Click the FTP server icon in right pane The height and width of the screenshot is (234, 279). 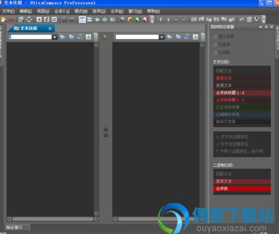pyautogui.click(x=187, y=37)
